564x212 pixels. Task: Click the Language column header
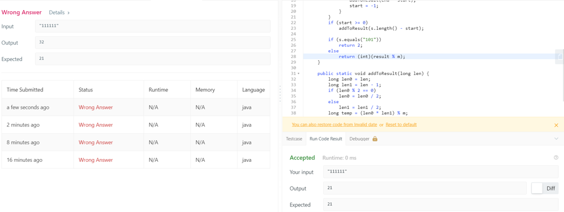point(254,90)
